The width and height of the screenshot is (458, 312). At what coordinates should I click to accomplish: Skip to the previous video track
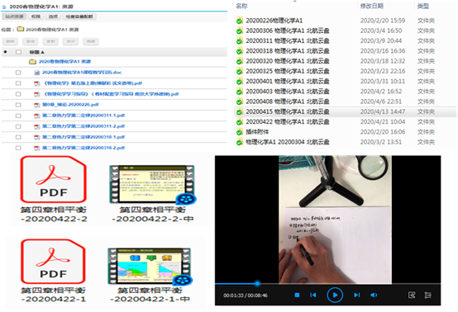pyautogui.click(x=312, y=295)
